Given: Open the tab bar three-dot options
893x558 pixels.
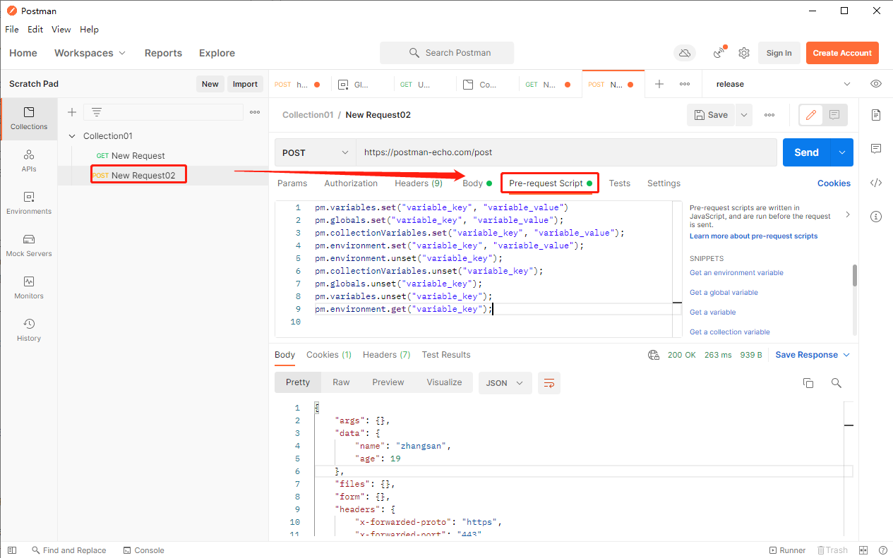Looking at the screenshot, I should pyautogui.click(x=685, y=84).
